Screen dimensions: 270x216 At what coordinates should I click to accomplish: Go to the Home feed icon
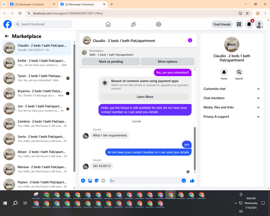tap(108, 24)
